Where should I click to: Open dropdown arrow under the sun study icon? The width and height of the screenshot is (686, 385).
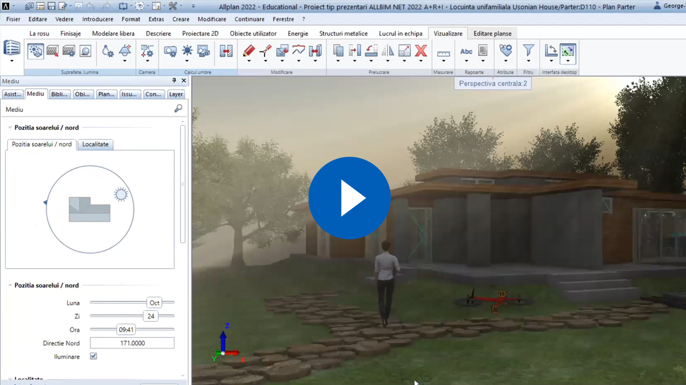click(x=187, y=61)
